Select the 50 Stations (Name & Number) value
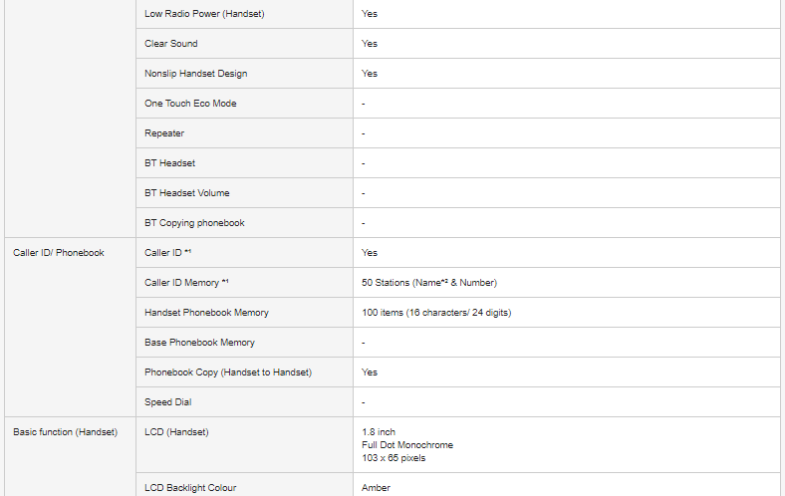The image size is (785, 496). click(428, 283)
